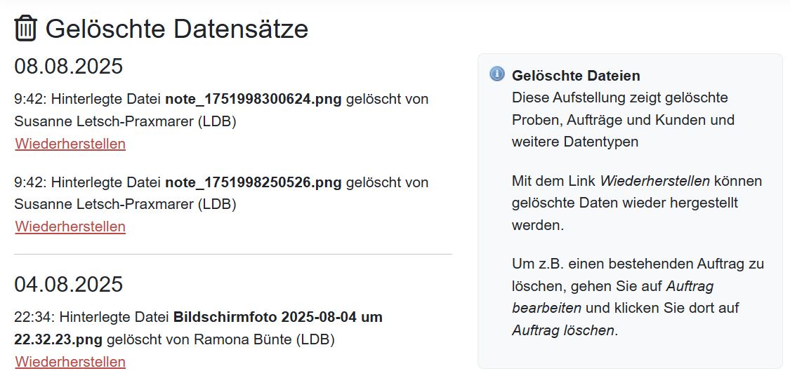Click Susanne Letsch-Praxmarer name in the second entry
Image resolution: width=790 pixels, height=385 pixels.
point(103,204)
